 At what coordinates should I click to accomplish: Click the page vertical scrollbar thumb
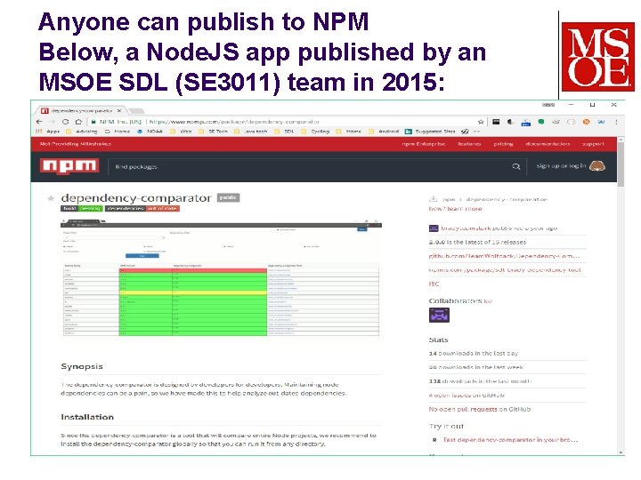coord(621,164)
